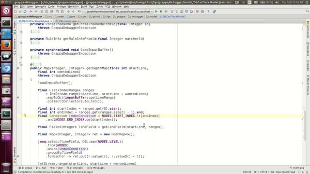This screenshot has height=174, width=310.
Task: Click Search Everywhere magnifier icon
Action: tap(308, 12)
